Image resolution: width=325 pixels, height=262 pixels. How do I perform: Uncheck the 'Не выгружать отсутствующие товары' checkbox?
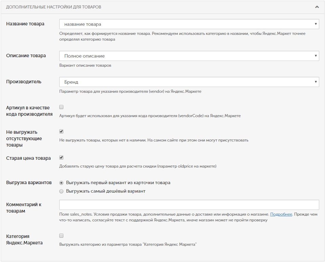[61, 131]
